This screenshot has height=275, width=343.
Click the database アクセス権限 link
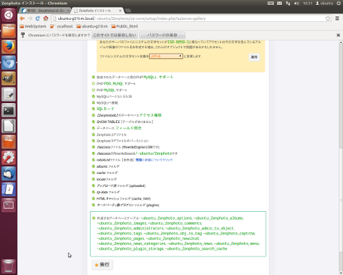point(150,115)
